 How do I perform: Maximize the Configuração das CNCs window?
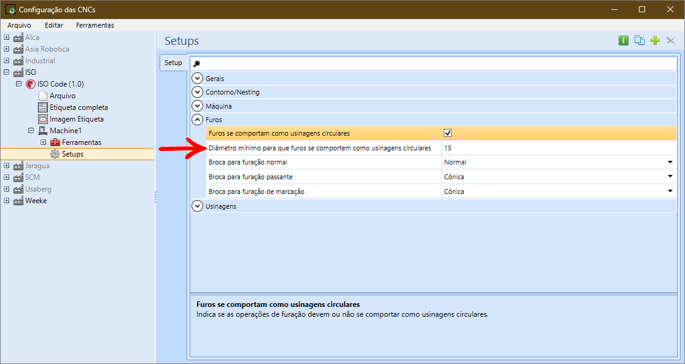pos(642,9)
